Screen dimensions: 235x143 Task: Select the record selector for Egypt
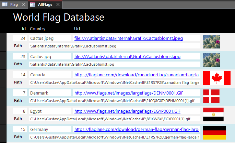3,115
